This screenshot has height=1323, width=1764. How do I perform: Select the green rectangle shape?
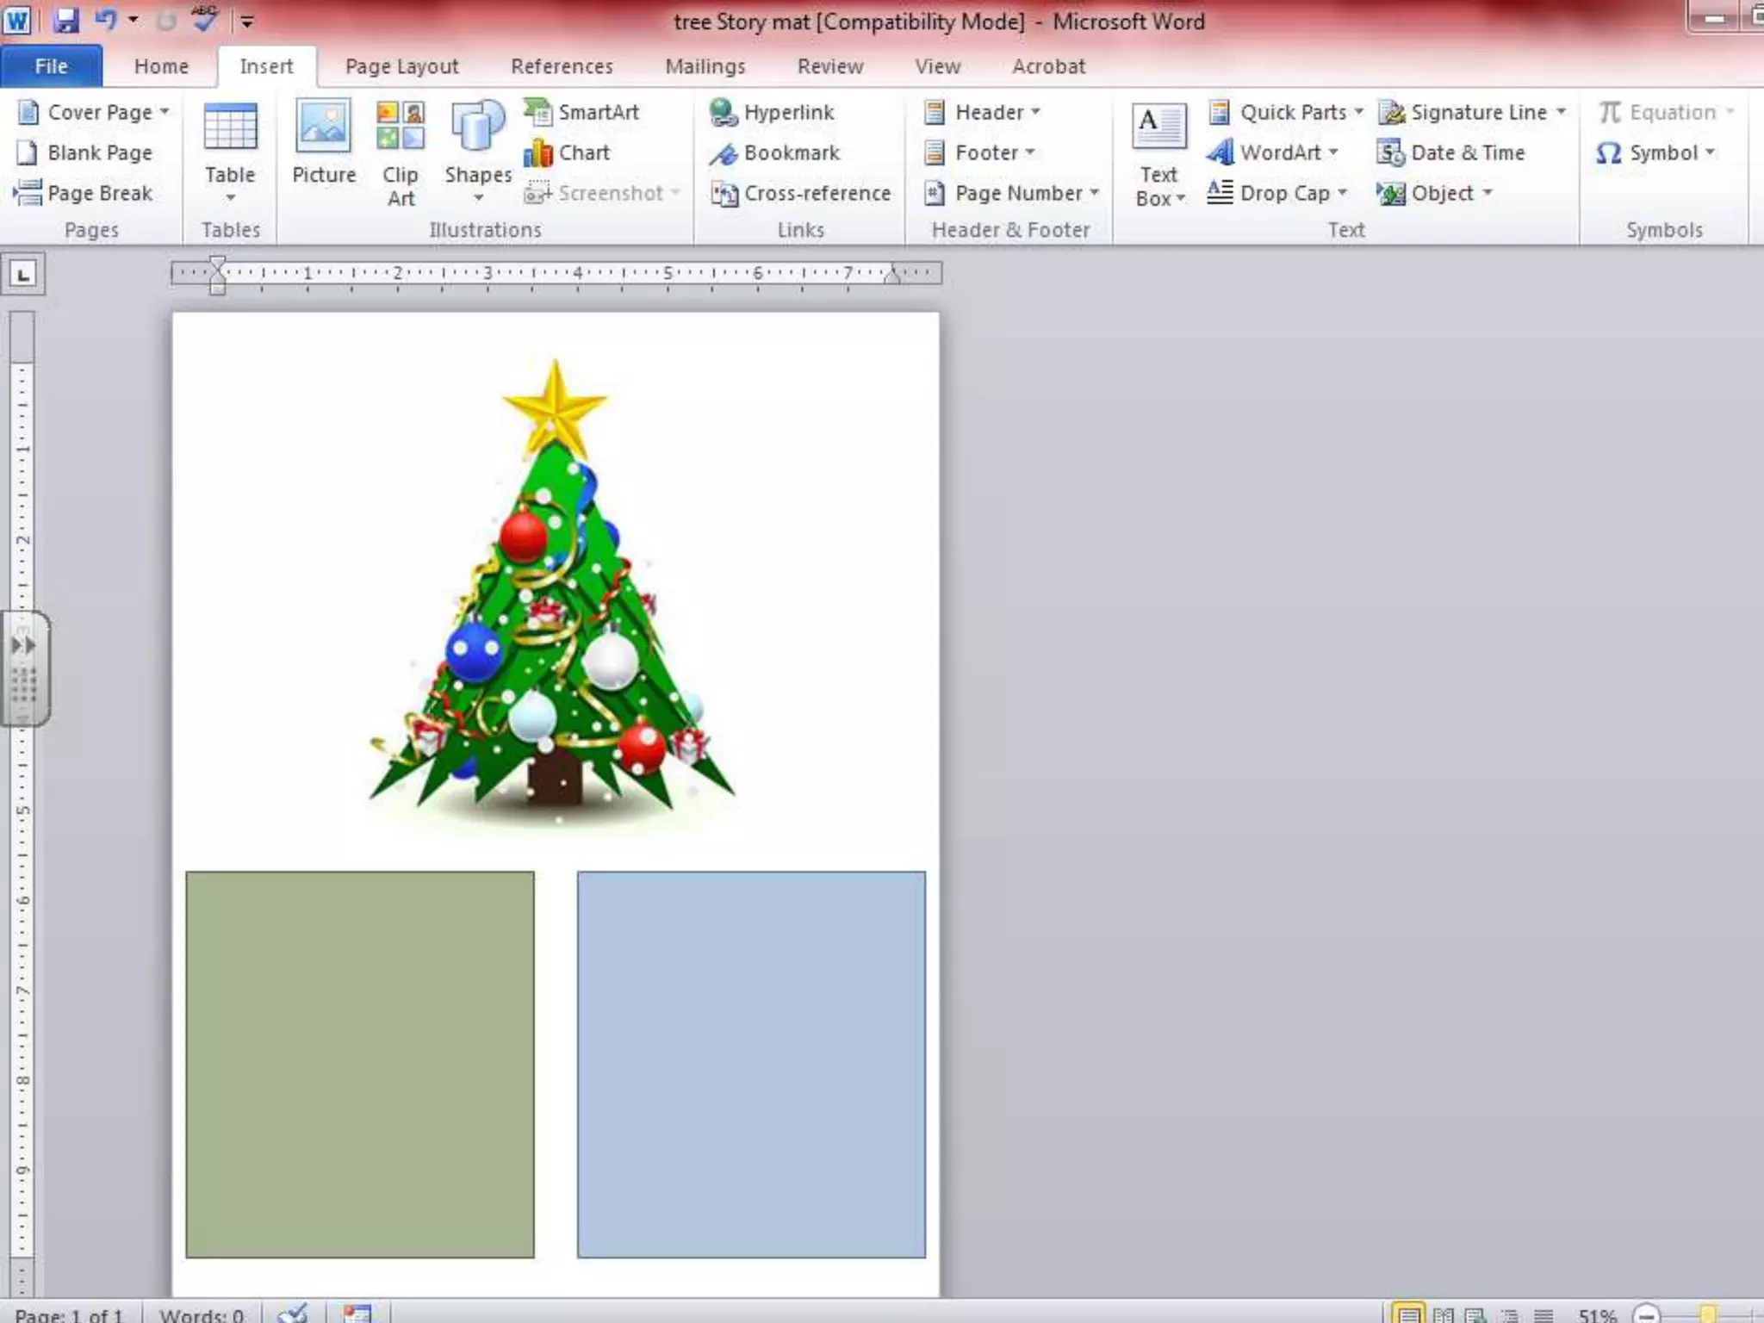[x=359, y=1064]
